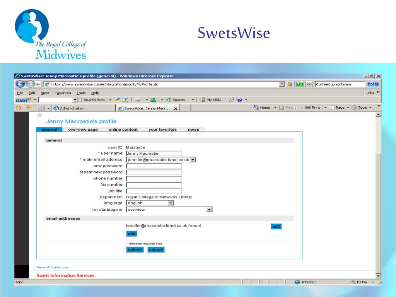Viewport: 396px width, 297px height.
Task: Click the MSN mail envelope icon
Action: 137,100
